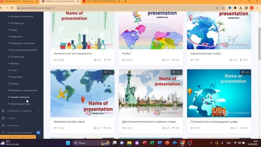261x147 pixels.
Task: Click the Шаблоны по цветам layers icon
Action: point(3,111)
